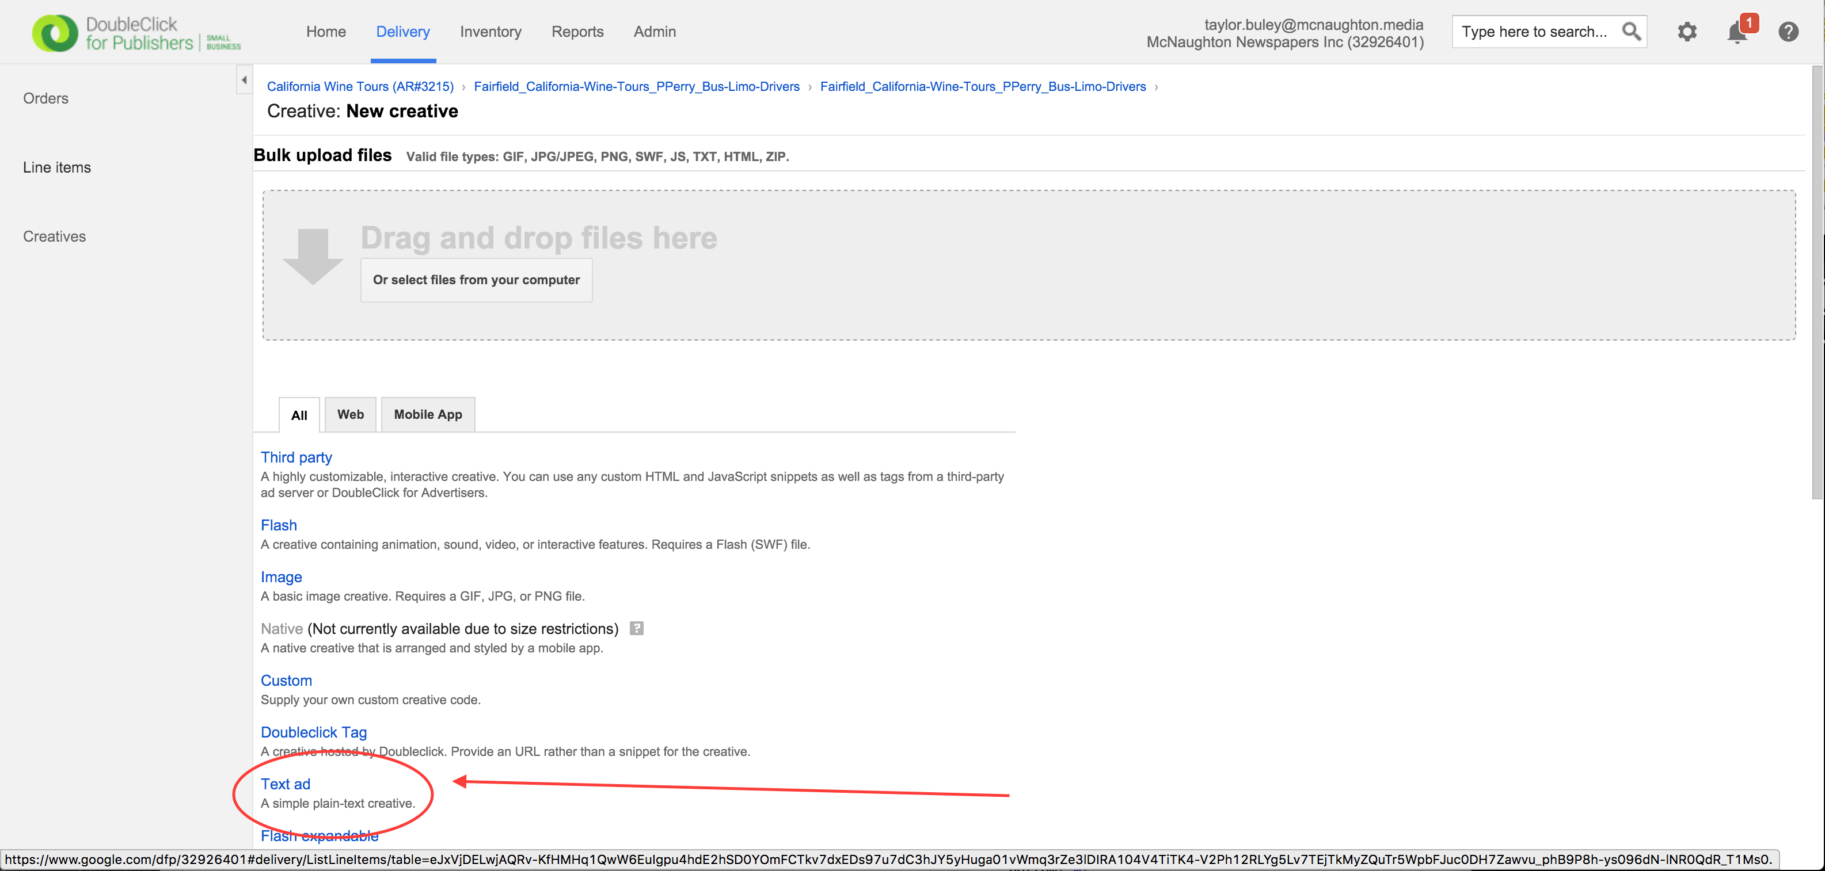Open the Reports menu
The width and height of the screenshot is (1825, 871).
[577, 32]
